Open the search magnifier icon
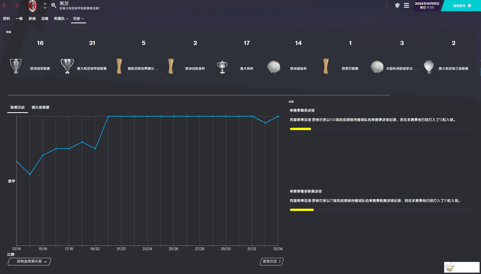 pos(54,5)
